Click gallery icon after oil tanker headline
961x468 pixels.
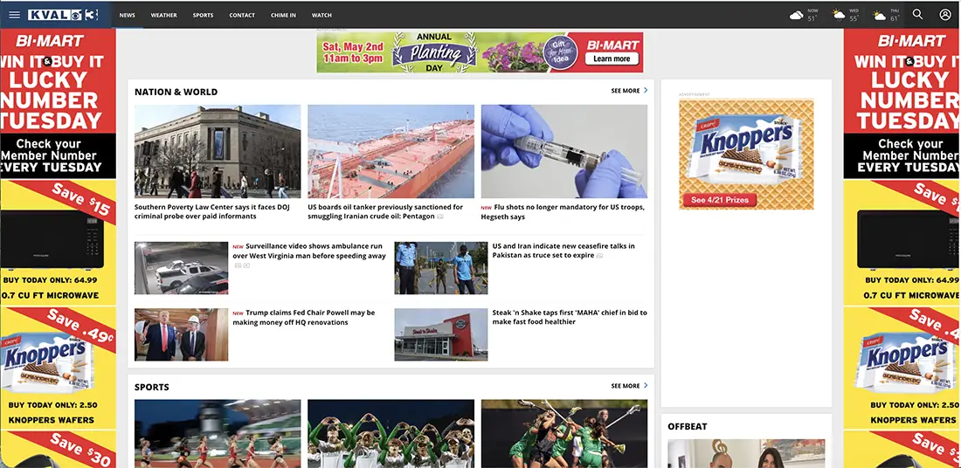point(440,217)
